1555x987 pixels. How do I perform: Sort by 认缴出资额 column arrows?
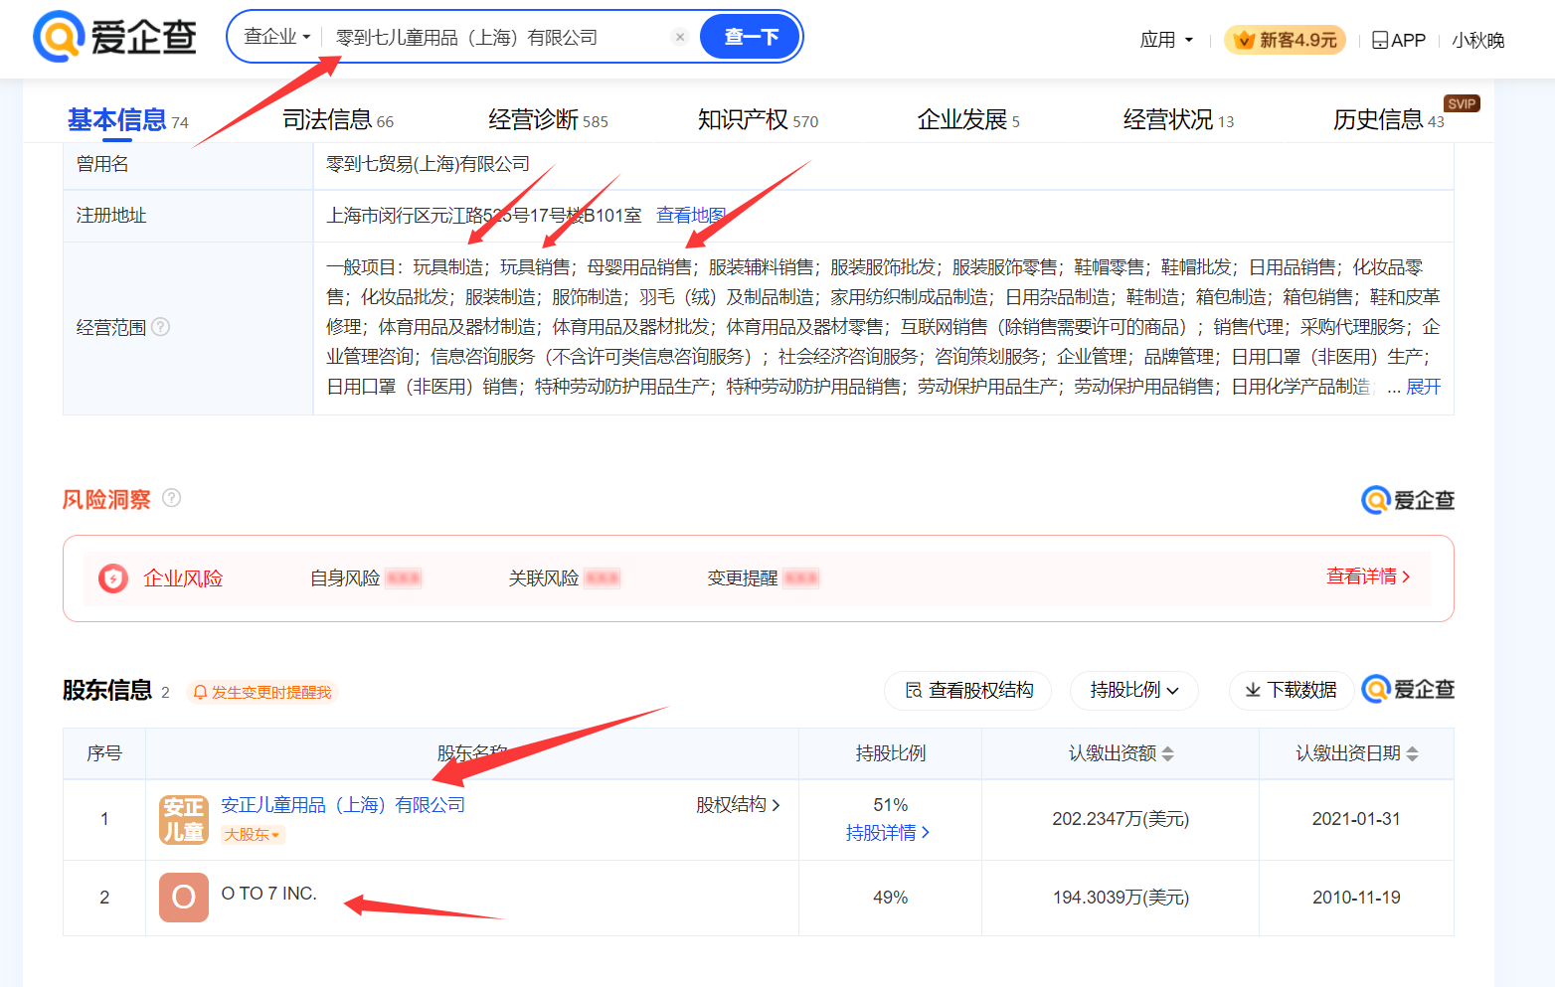(1168, 754)
